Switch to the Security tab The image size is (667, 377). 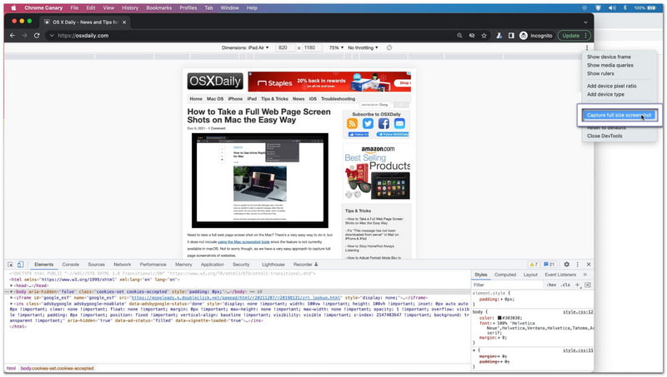[241, 265]
